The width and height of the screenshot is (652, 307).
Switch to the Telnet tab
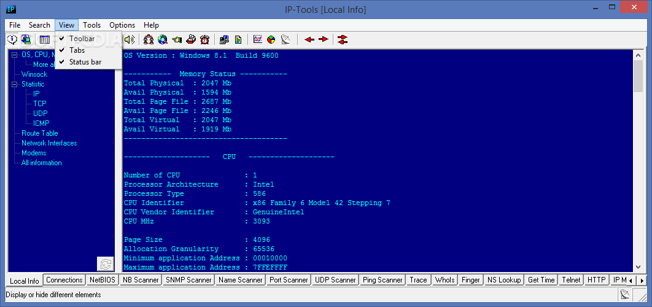coord(571,280)
